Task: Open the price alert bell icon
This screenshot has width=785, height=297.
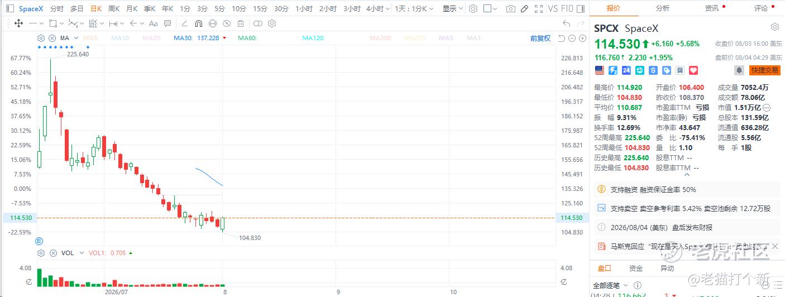Action: (739, 70)
